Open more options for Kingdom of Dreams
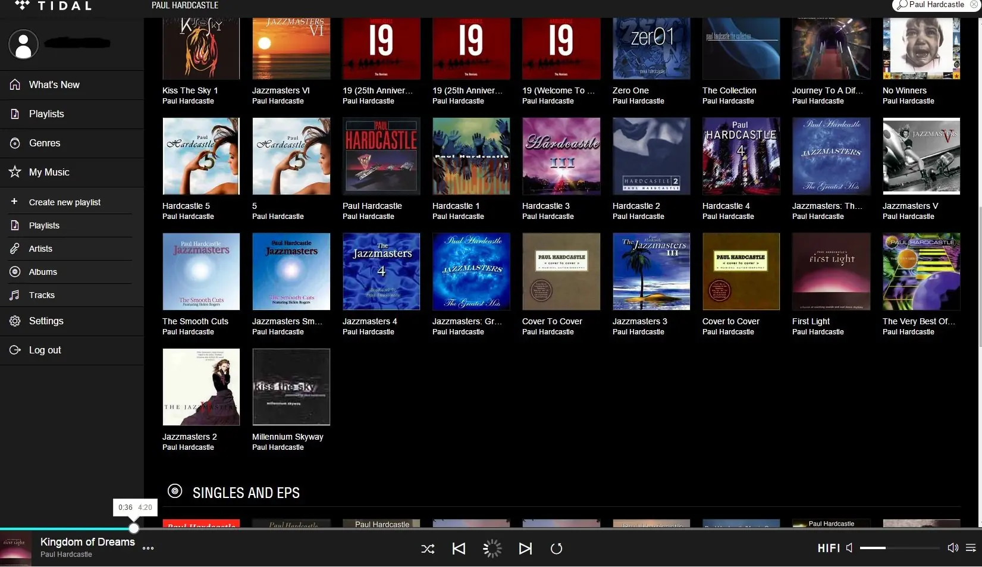The height and width of the screenshot is (567, 982). coord(148,549)
